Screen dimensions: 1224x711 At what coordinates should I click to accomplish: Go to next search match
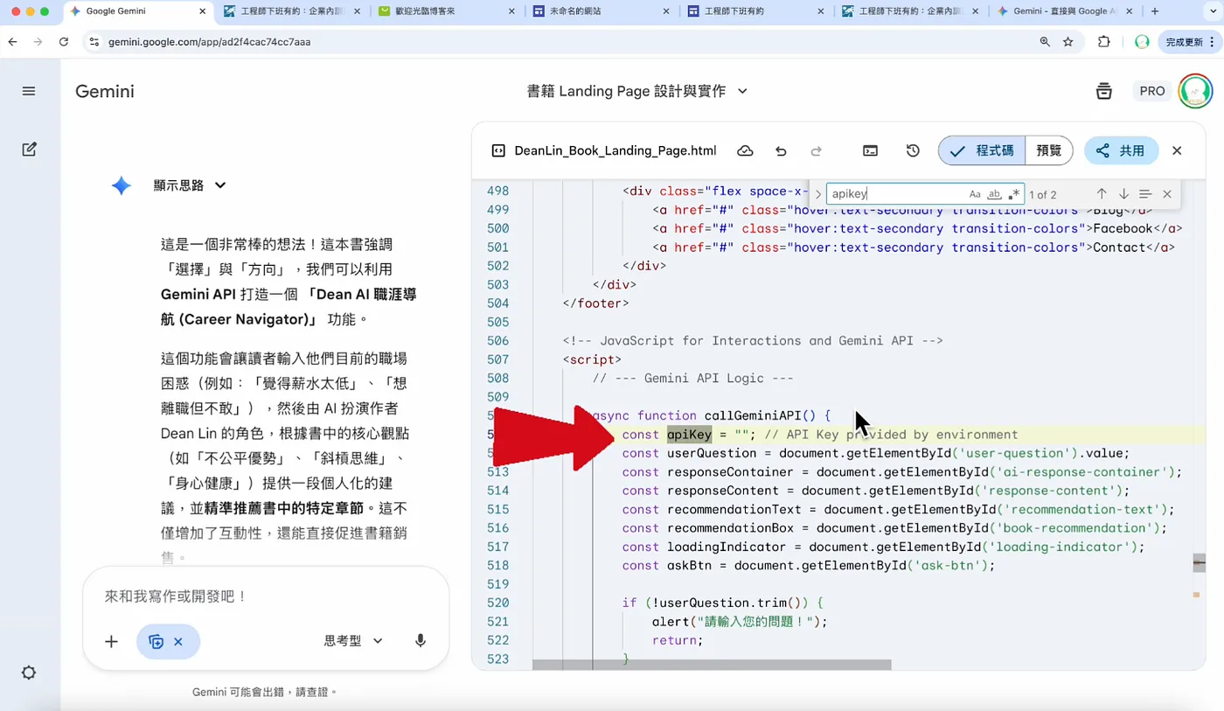tap(1123, 194)
